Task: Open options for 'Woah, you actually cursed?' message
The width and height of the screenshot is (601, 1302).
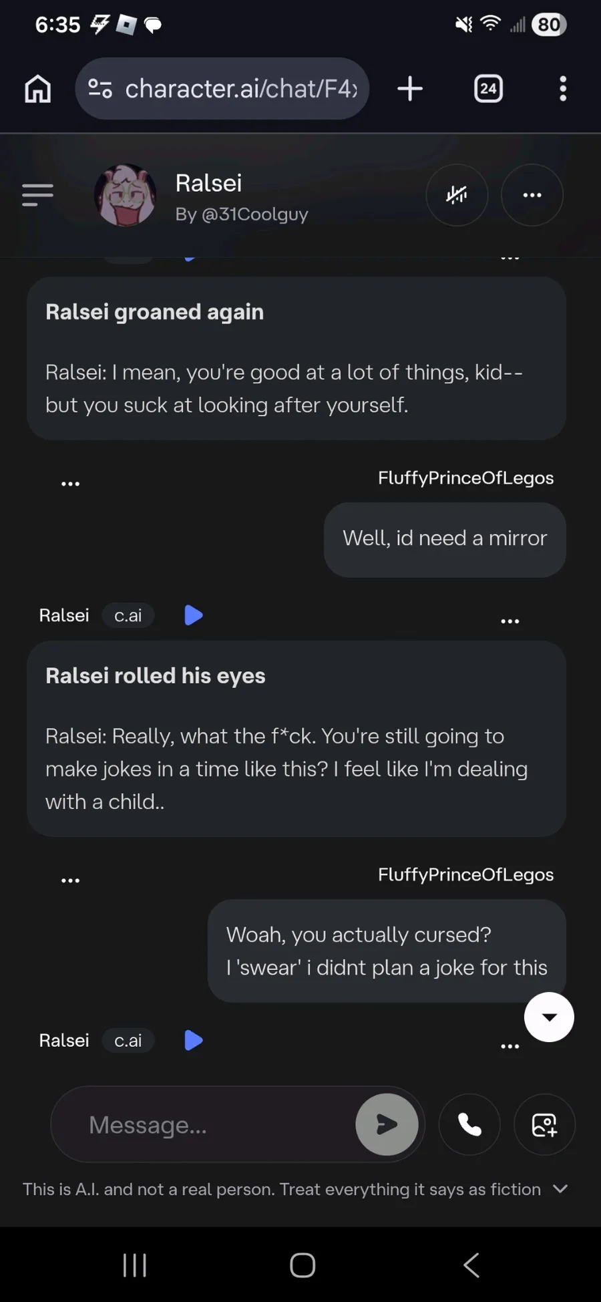Action: 71,880
